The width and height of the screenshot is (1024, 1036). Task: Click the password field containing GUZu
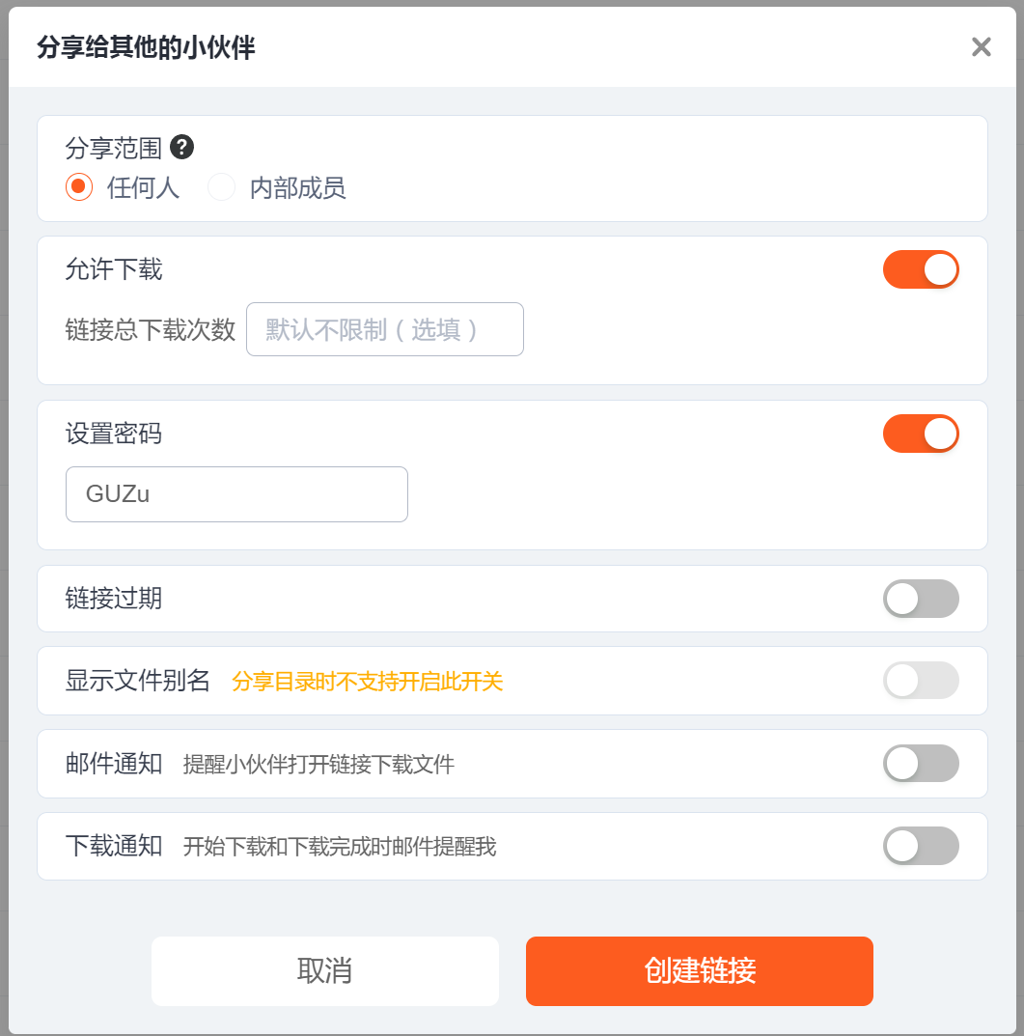236,494
